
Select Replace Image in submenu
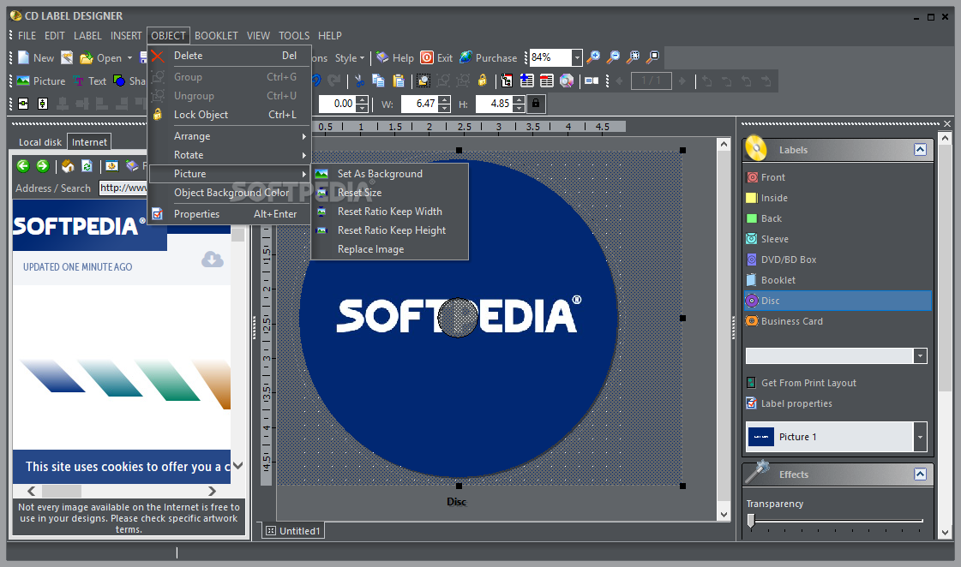390,249
